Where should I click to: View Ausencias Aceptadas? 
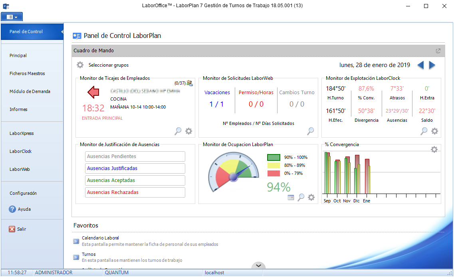pos(135,180)
